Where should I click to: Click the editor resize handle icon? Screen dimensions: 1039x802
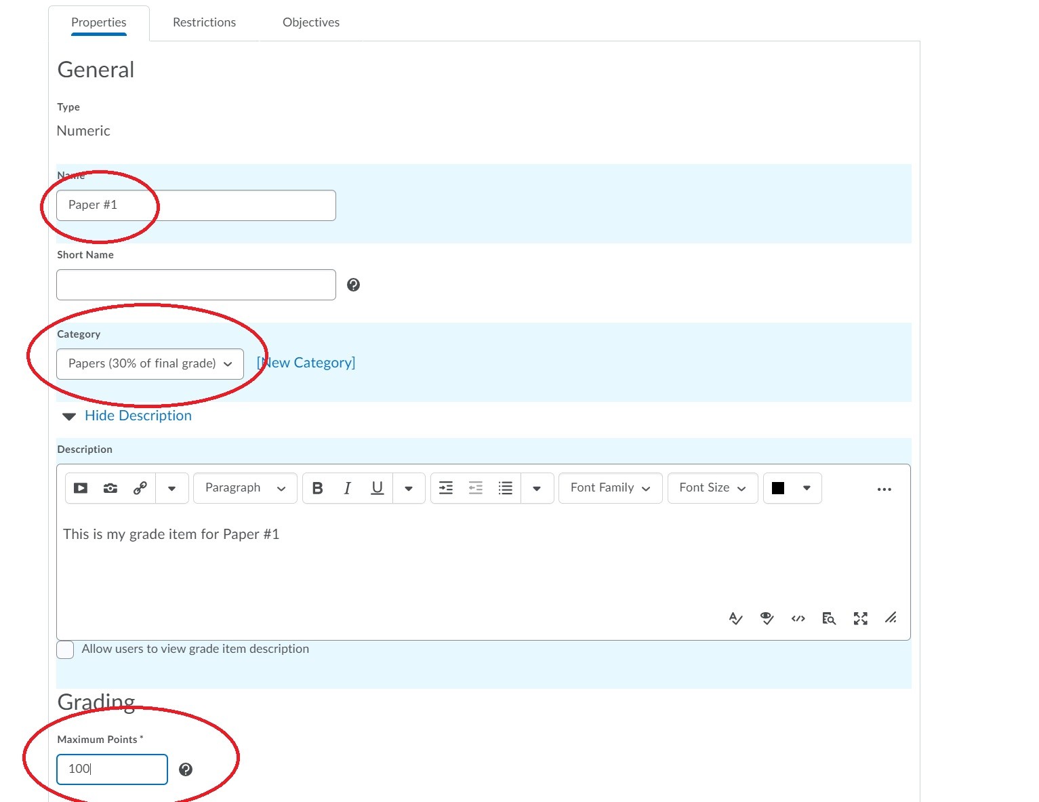[x=891, y=618]
